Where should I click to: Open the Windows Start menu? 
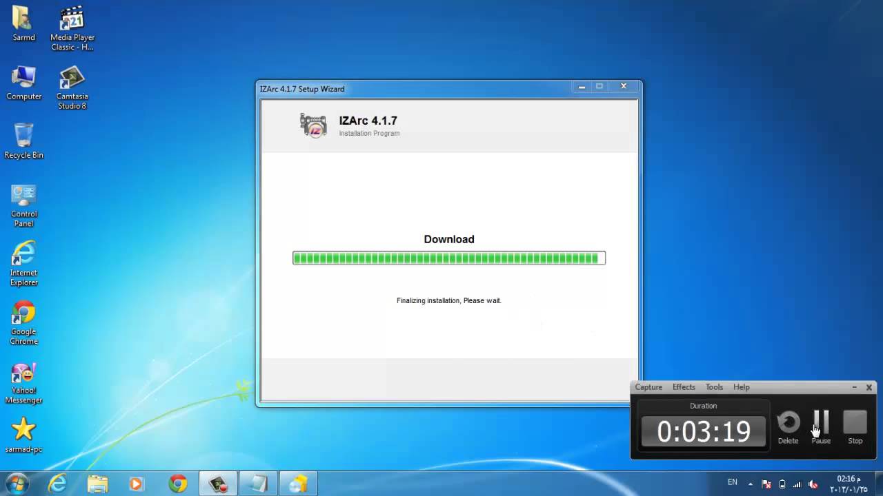click(x=17, y=484)
